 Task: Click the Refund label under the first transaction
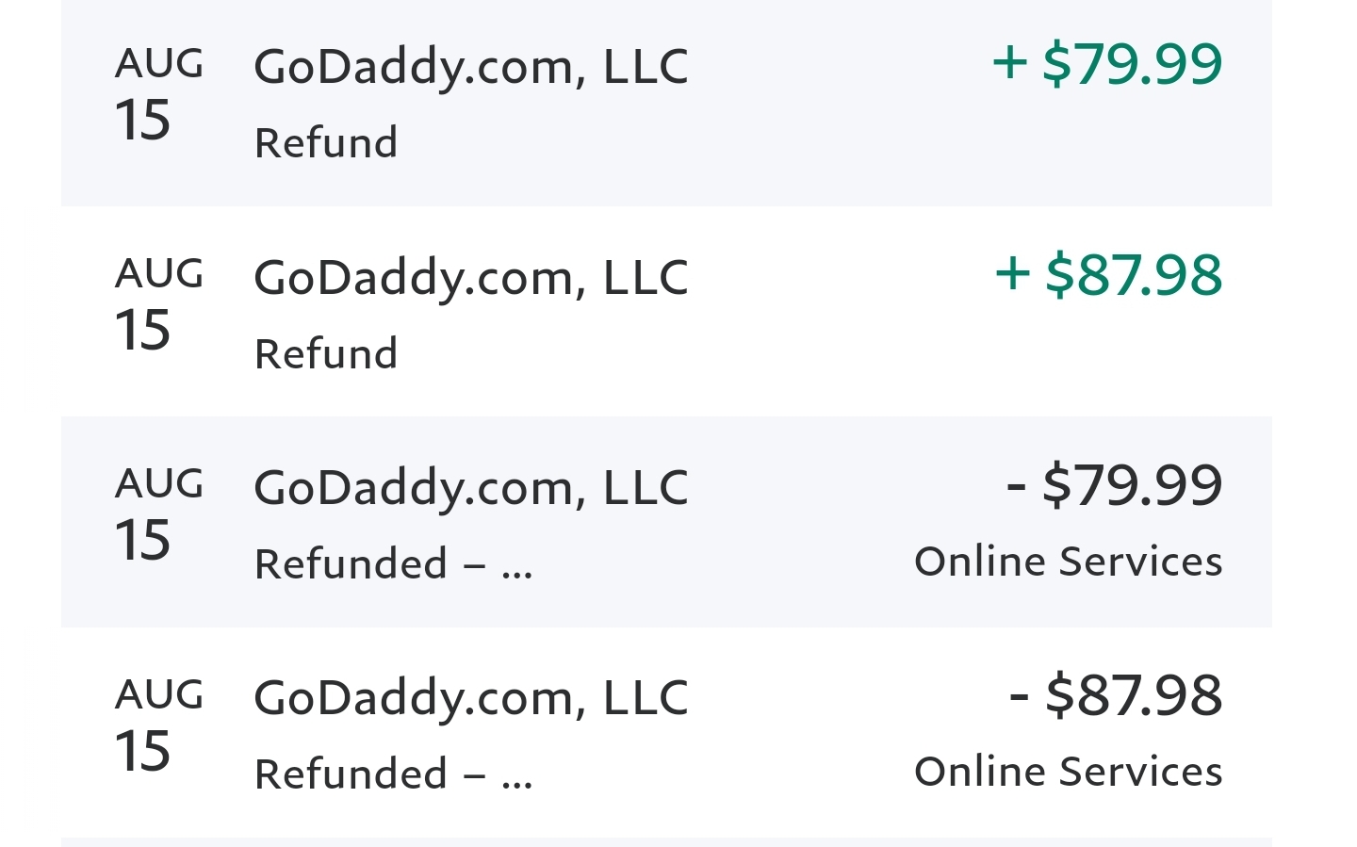point(325,142)
